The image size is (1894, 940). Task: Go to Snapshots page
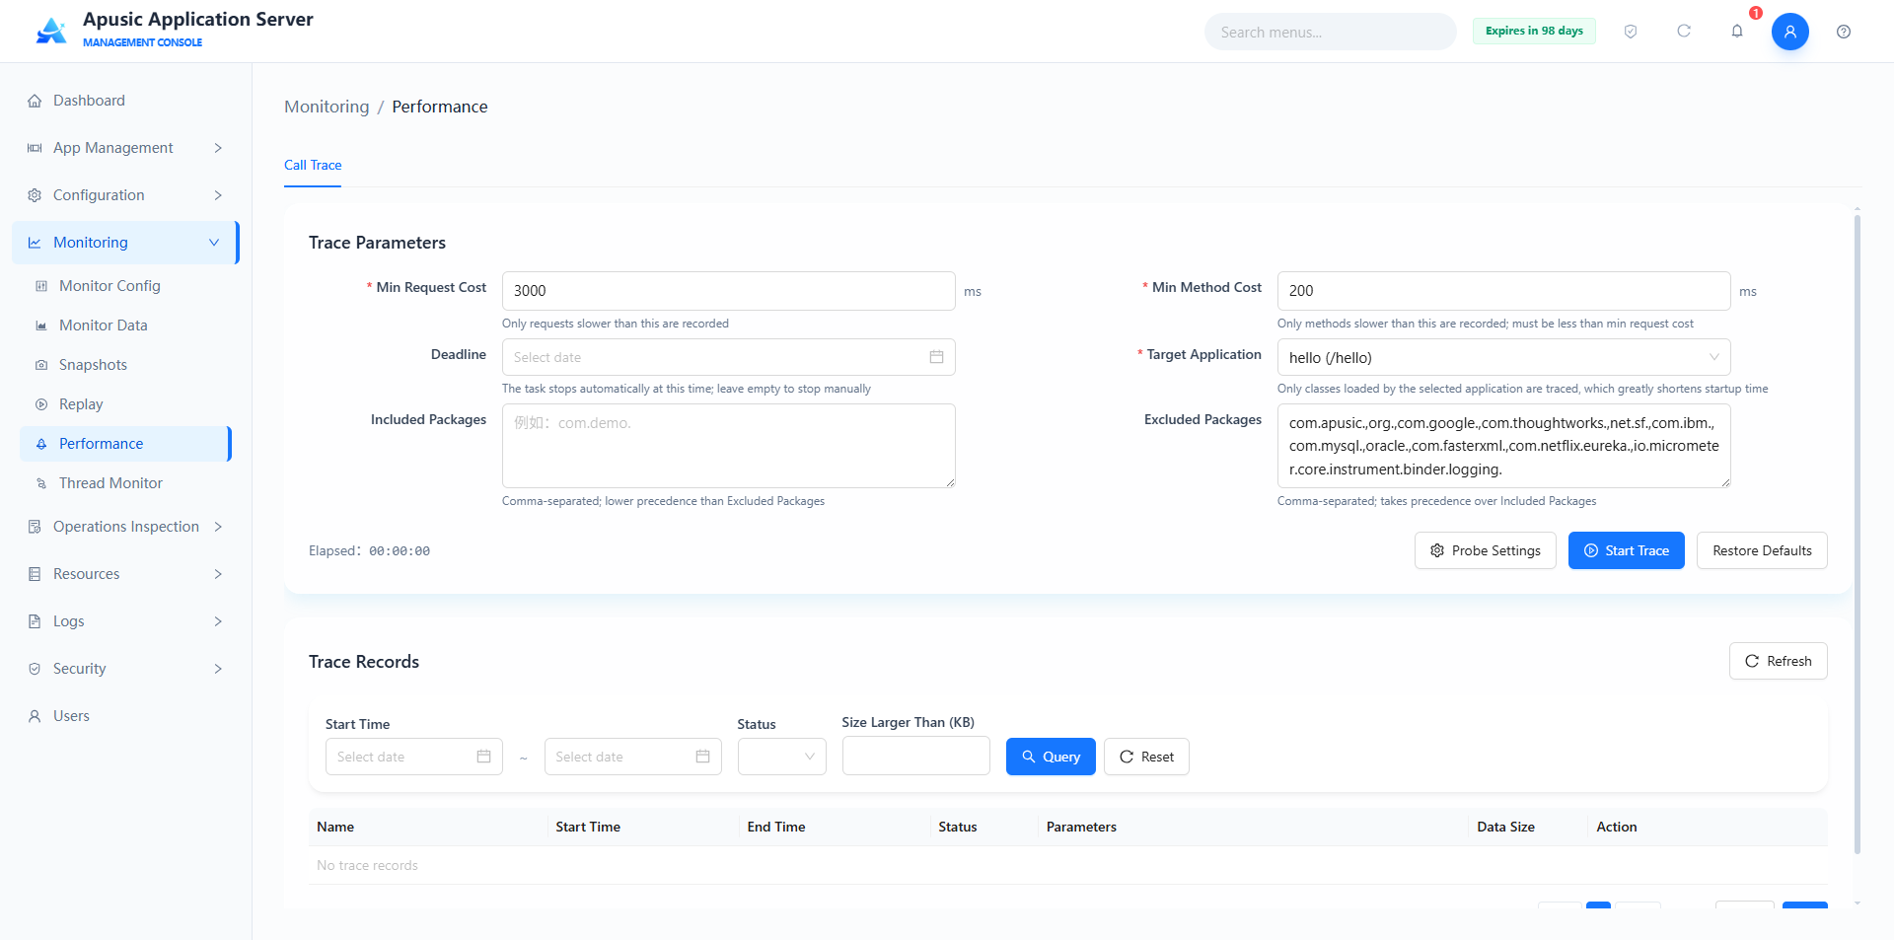(125, 365)
